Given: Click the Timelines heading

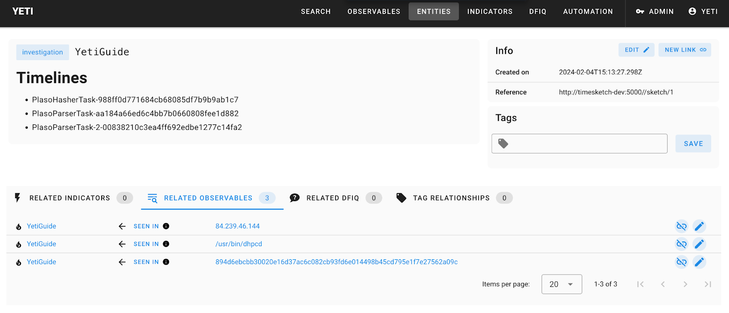Looking at the screenshot, I should (52, 78).
